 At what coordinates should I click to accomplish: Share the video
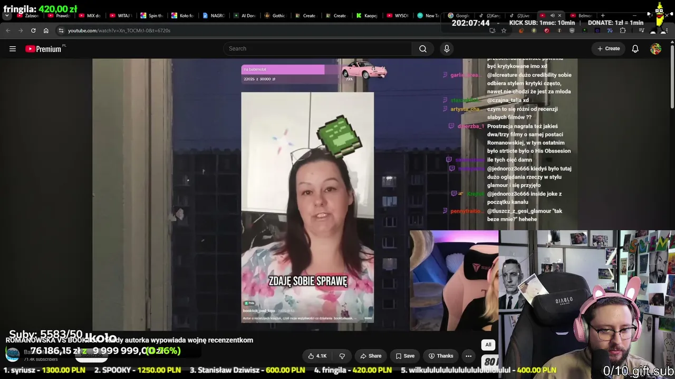[x=371, y=356]
